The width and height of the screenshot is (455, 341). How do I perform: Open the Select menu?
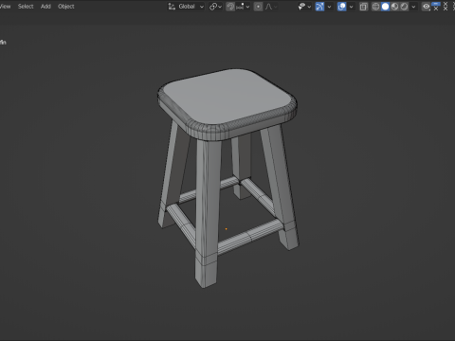pos(26,7)
